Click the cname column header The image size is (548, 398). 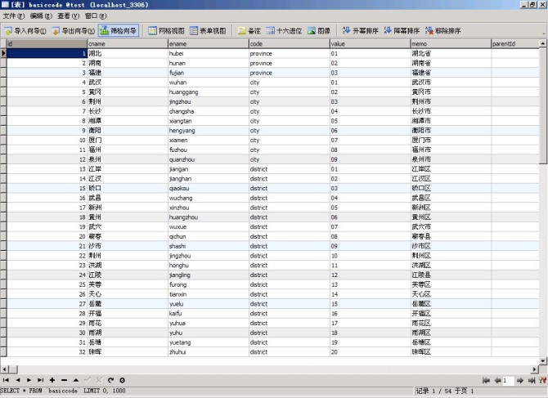tap(126, 43)
